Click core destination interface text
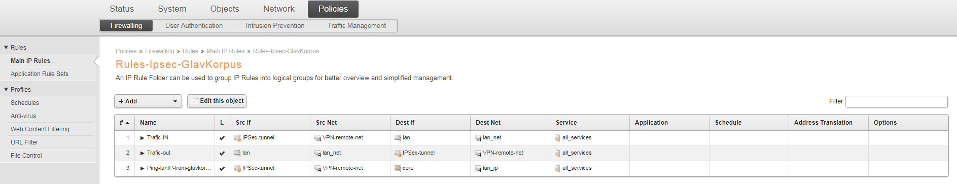Image resolution: width=957 pixels, height=184 pixels. coord(408,168)
